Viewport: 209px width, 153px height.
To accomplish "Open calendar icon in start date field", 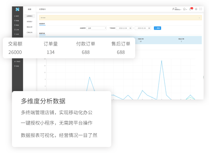I will coord(130,28).
